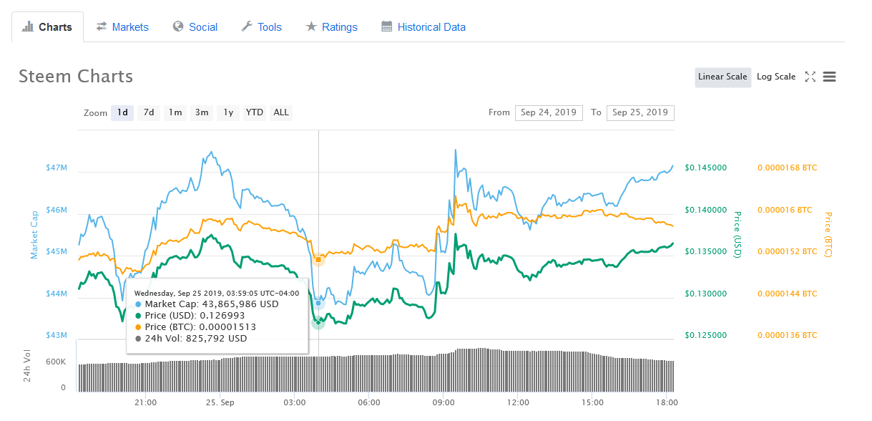Click the $47M axis label
This screenshot has width=872, height=421.
click(x=57, y=168)
